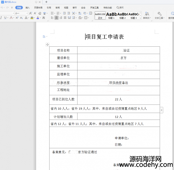Align paragraph left

(52, 18)
